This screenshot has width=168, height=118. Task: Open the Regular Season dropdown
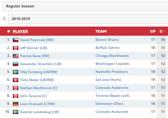(85, 6)
